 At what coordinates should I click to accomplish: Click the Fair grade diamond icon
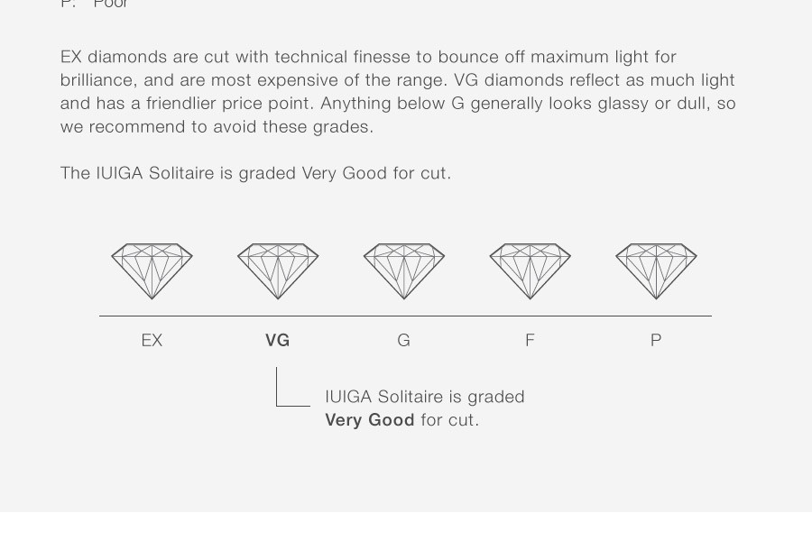(531, 271)
